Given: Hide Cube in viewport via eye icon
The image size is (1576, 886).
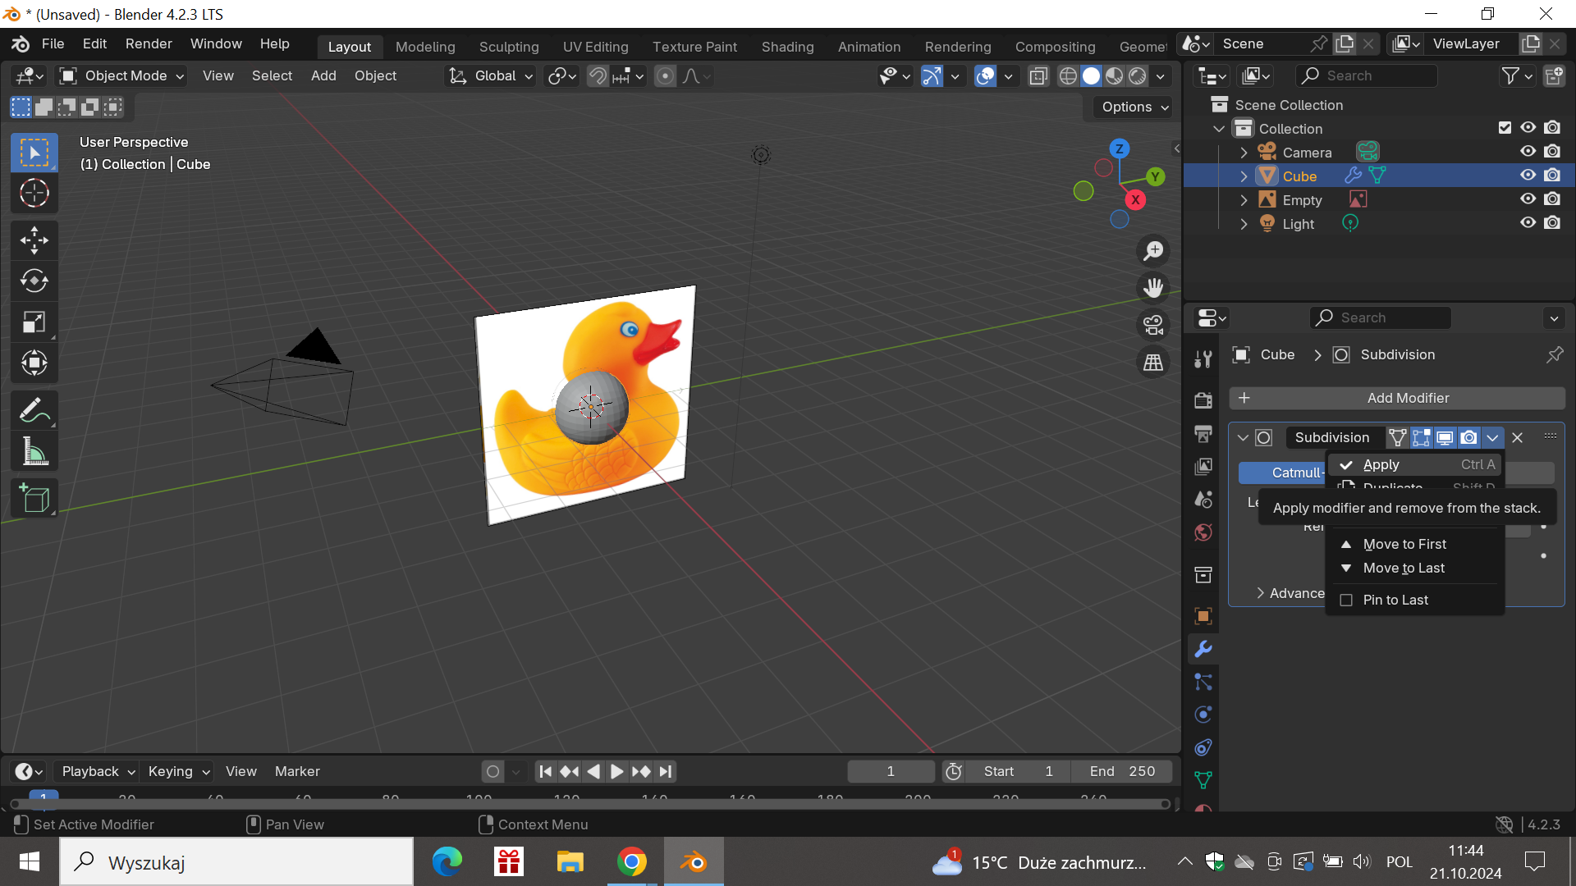Looking at the screenshot, I should (1528, 176).
